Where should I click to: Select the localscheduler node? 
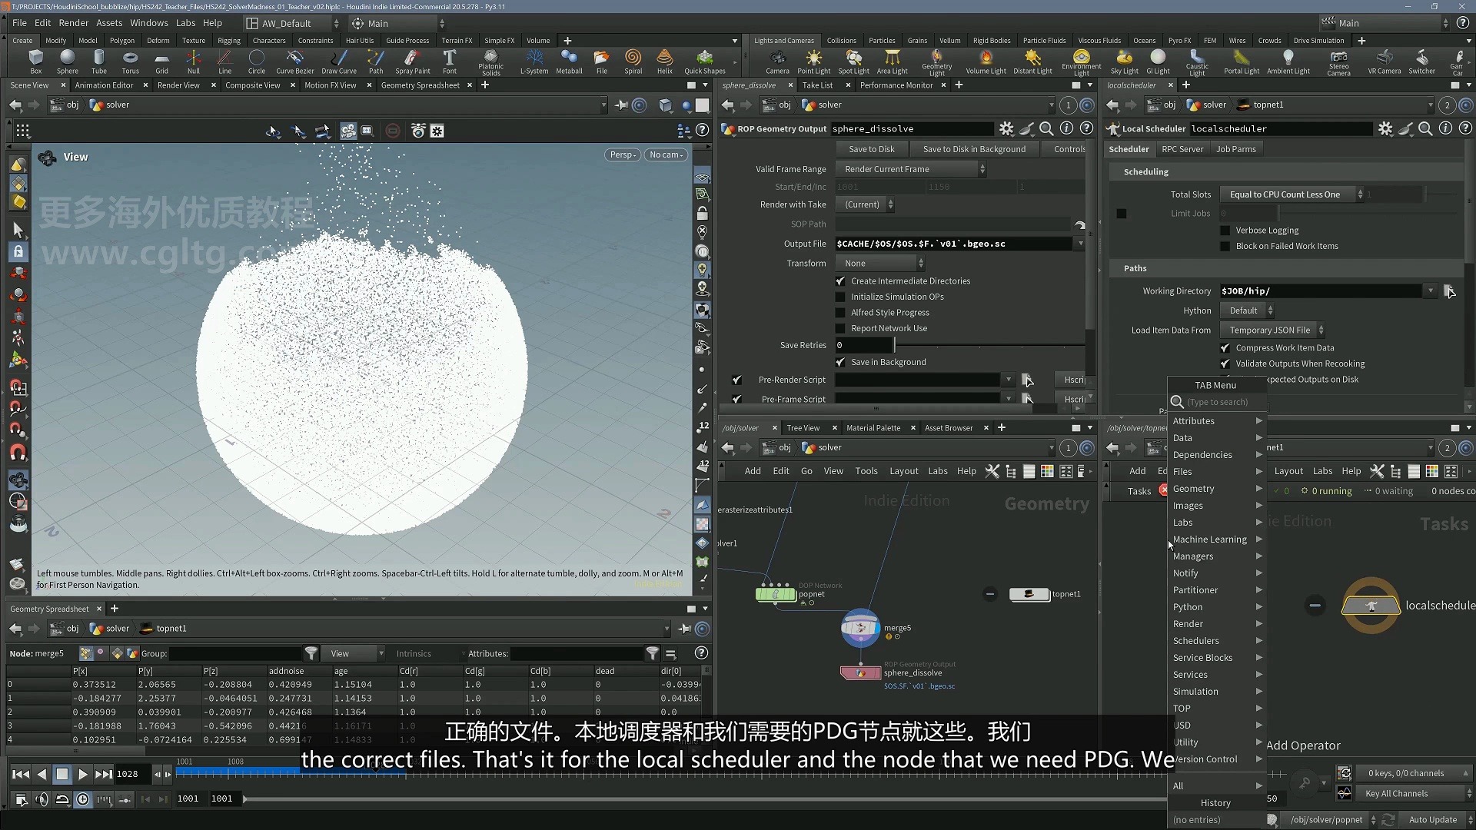(1371, 606)
